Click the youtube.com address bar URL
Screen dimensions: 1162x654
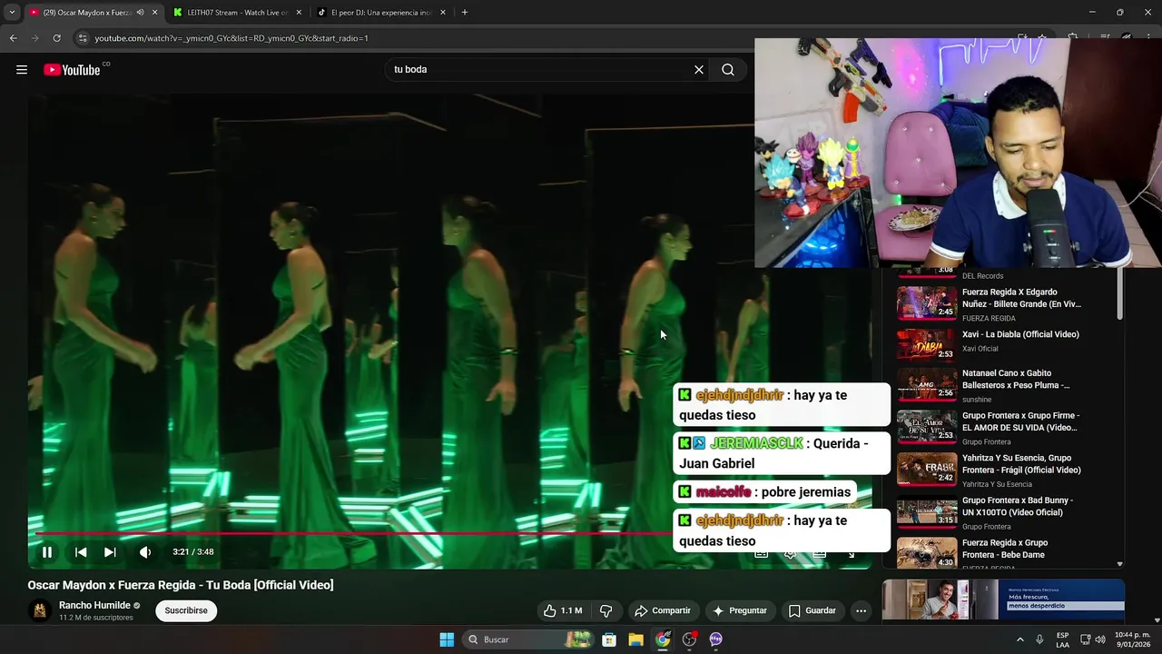point(231,38)
